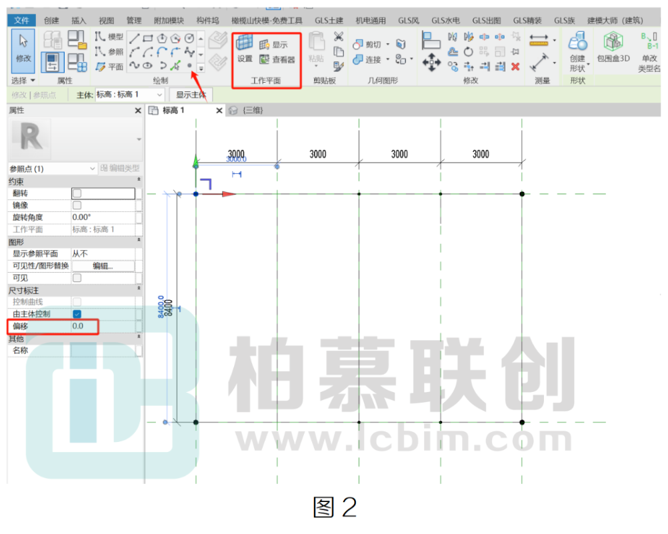
Task: Select the inscribed polygon draw tool
Action: click(x=162, y=39)
